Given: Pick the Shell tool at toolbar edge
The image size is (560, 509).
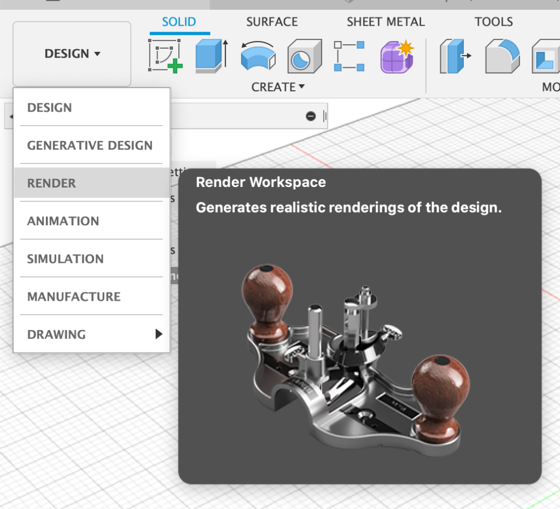Looking at the screenshot, I should [546, 56].
